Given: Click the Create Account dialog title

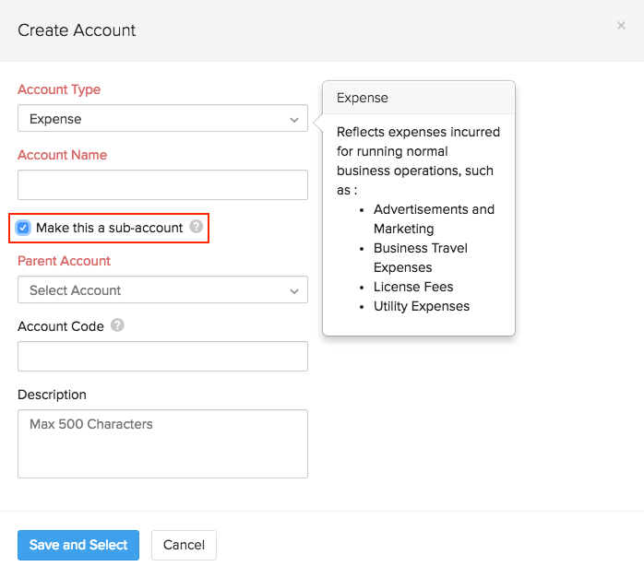Looking at the screenshot, I should 77,30.
